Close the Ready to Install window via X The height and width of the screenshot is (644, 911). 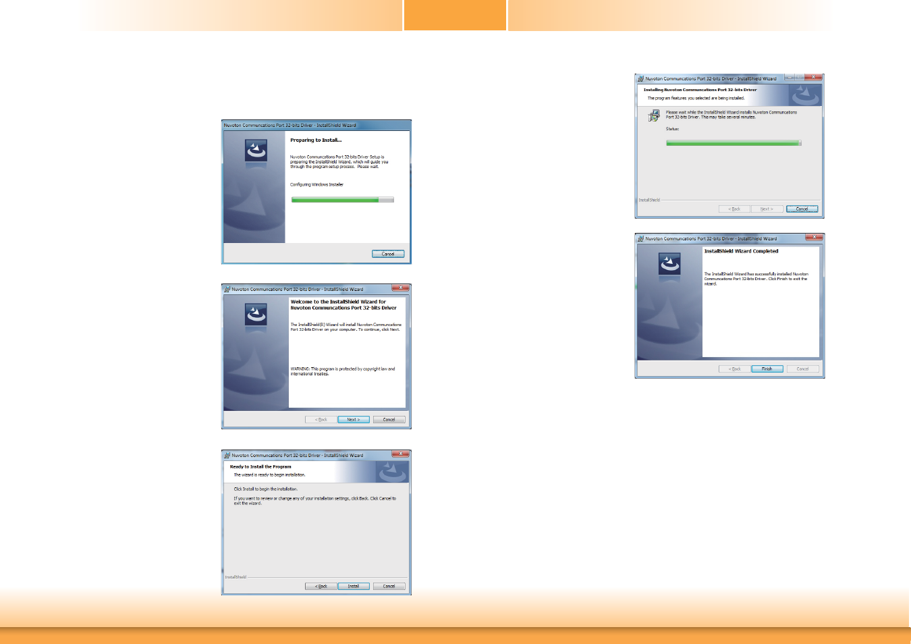pyautogui.click(x=401, y=454)
